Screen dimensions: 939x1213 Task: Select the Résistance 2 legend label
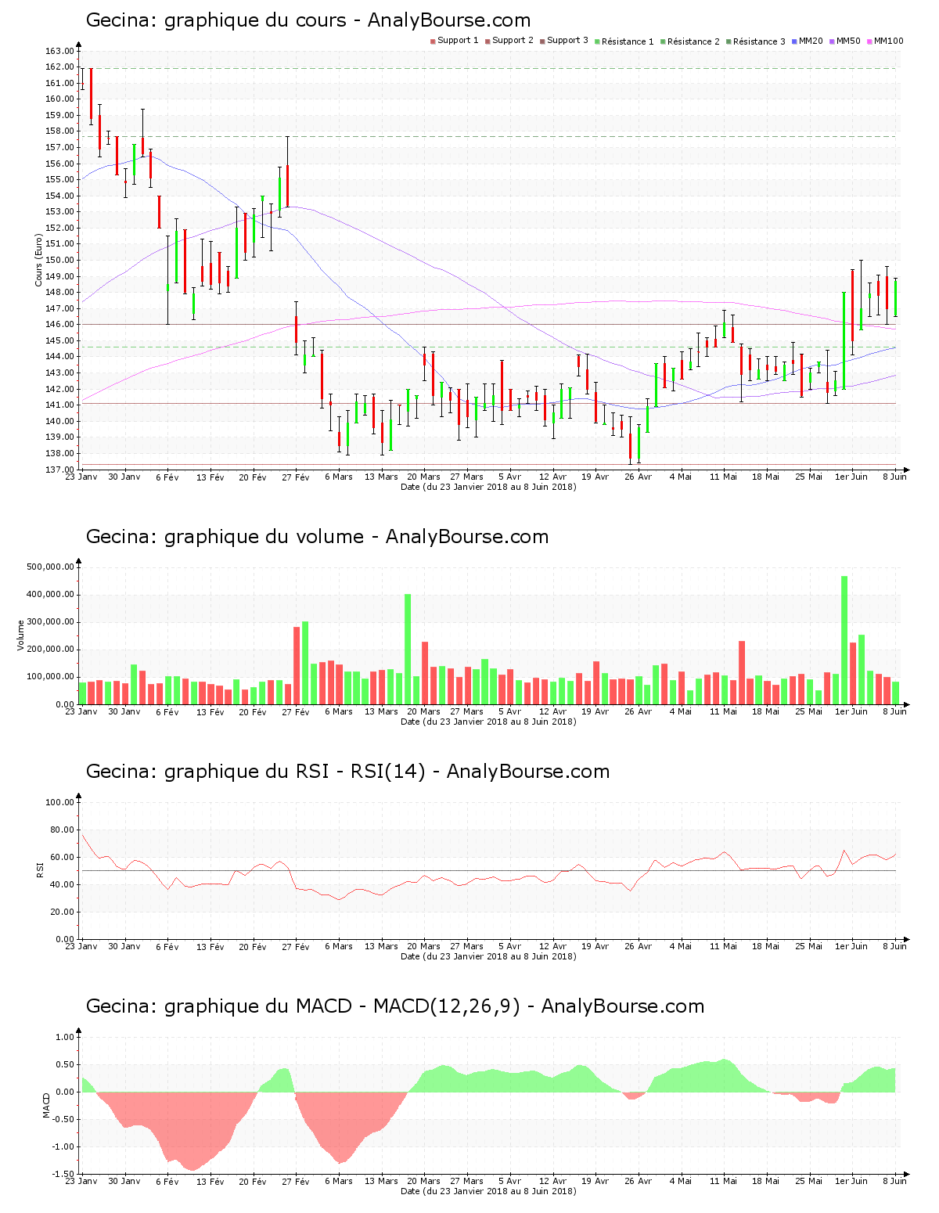(x=693, y=41)
